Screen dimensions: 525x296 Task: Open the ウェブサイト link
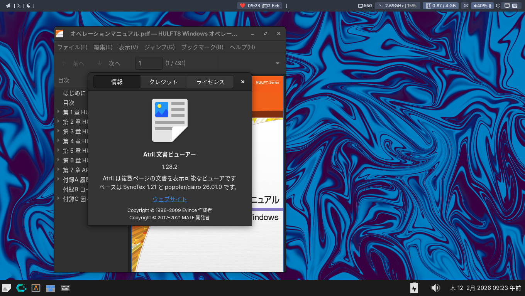(x=169, y=199)
